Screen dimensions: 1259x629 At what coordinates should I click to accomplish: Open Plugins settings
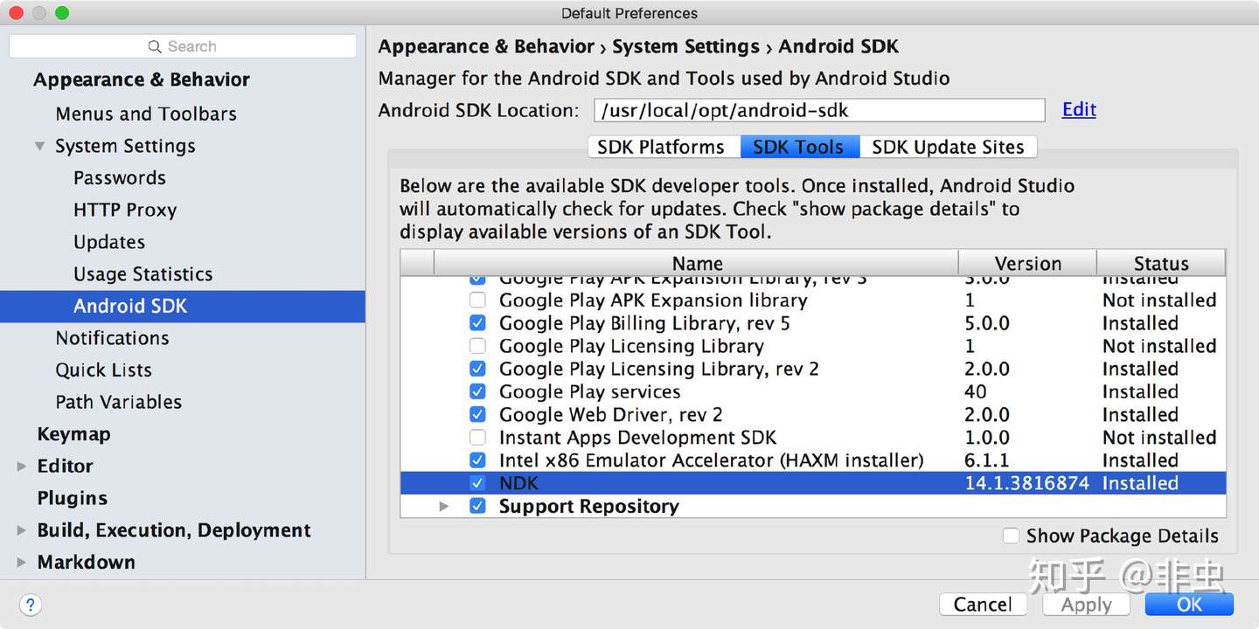[72, 498]
